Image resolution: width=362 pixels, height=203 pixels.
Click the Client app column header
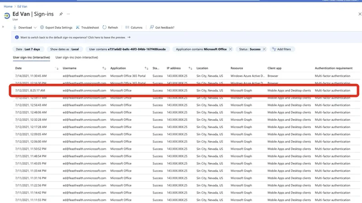(274, 68)
